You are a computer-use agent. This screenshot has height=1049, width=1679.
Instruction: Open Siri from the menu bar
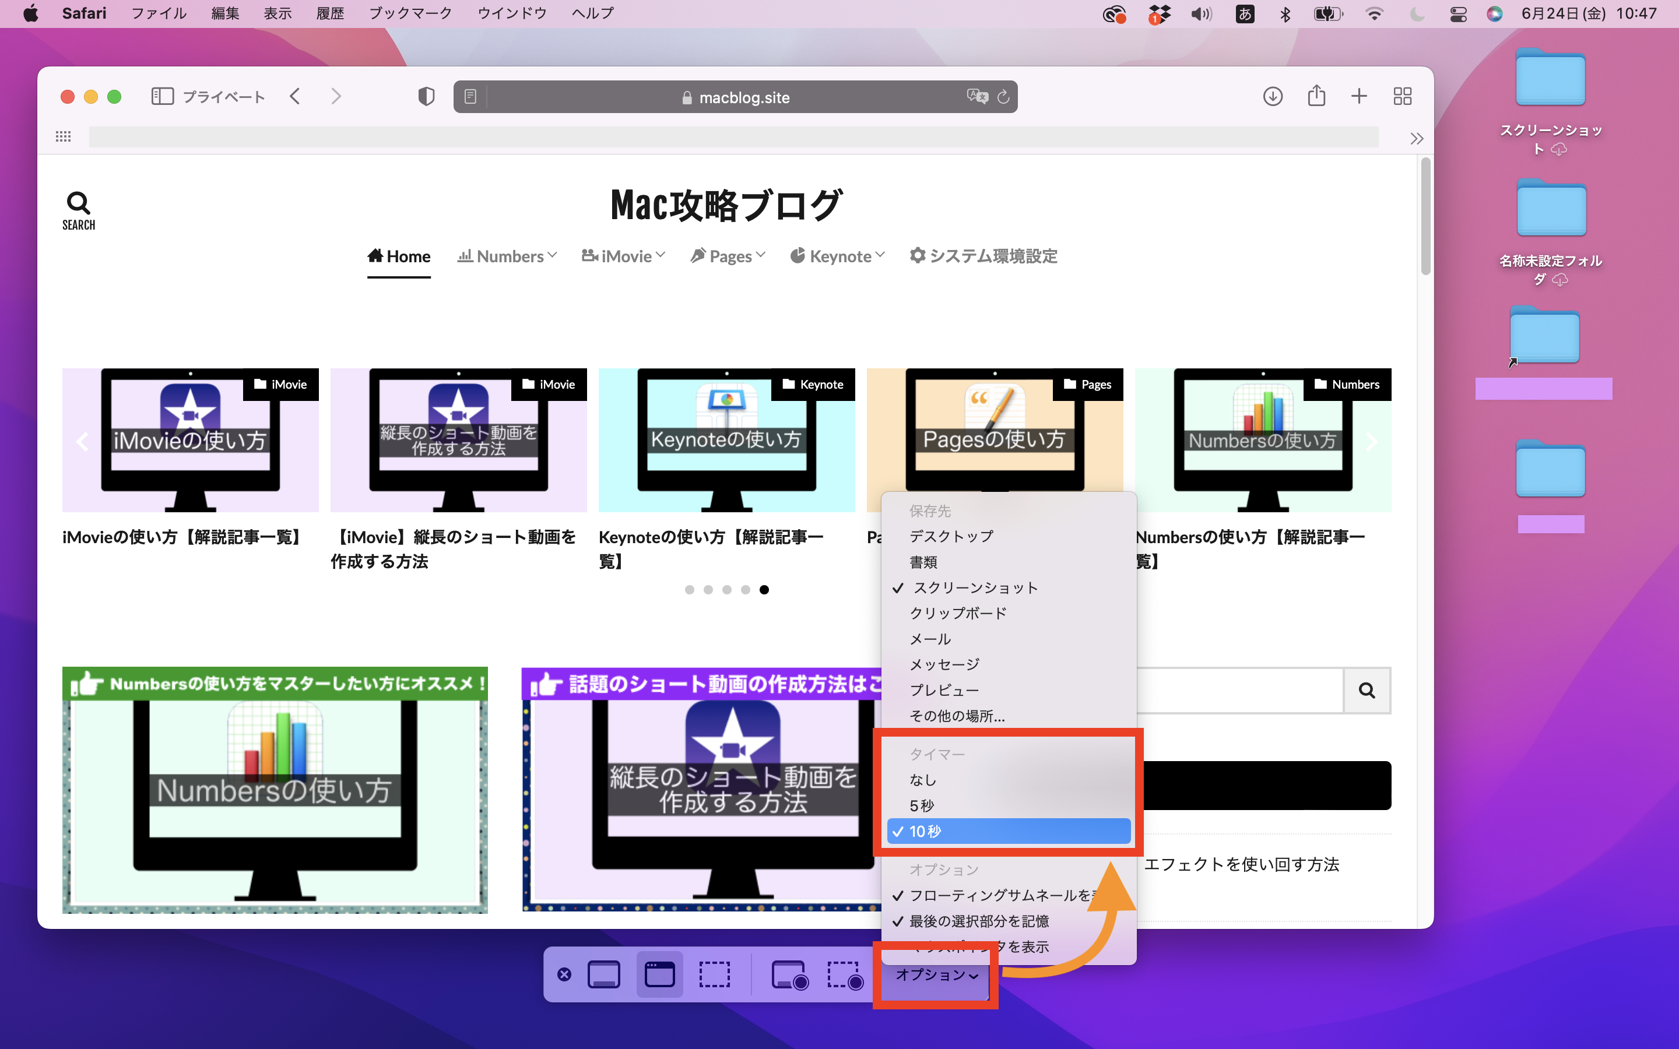pyautogui.click(x=1494, y=14)
